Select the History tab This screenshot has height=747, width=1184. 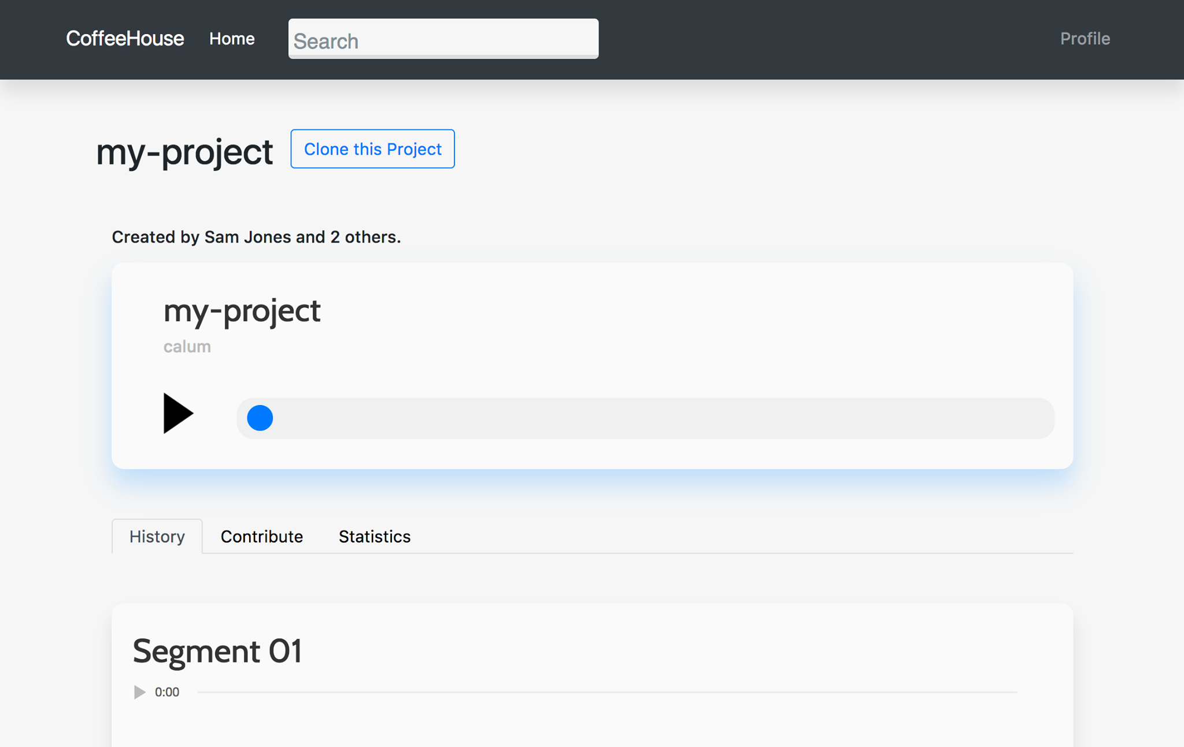click(157, 536)
